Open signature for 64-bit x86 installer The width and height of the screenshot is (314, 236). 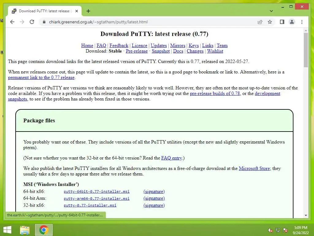(154, 191)
